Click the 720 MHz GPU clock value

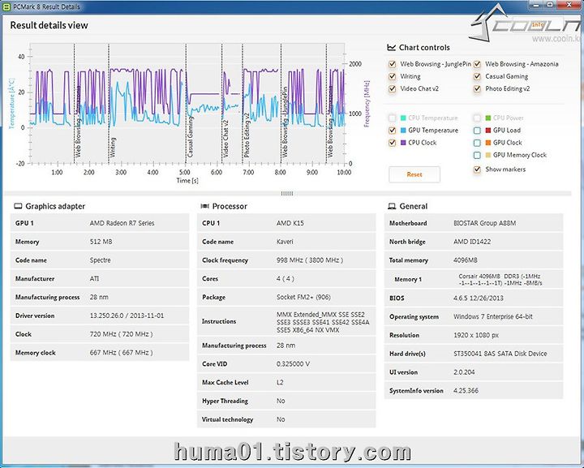(121, 334)
